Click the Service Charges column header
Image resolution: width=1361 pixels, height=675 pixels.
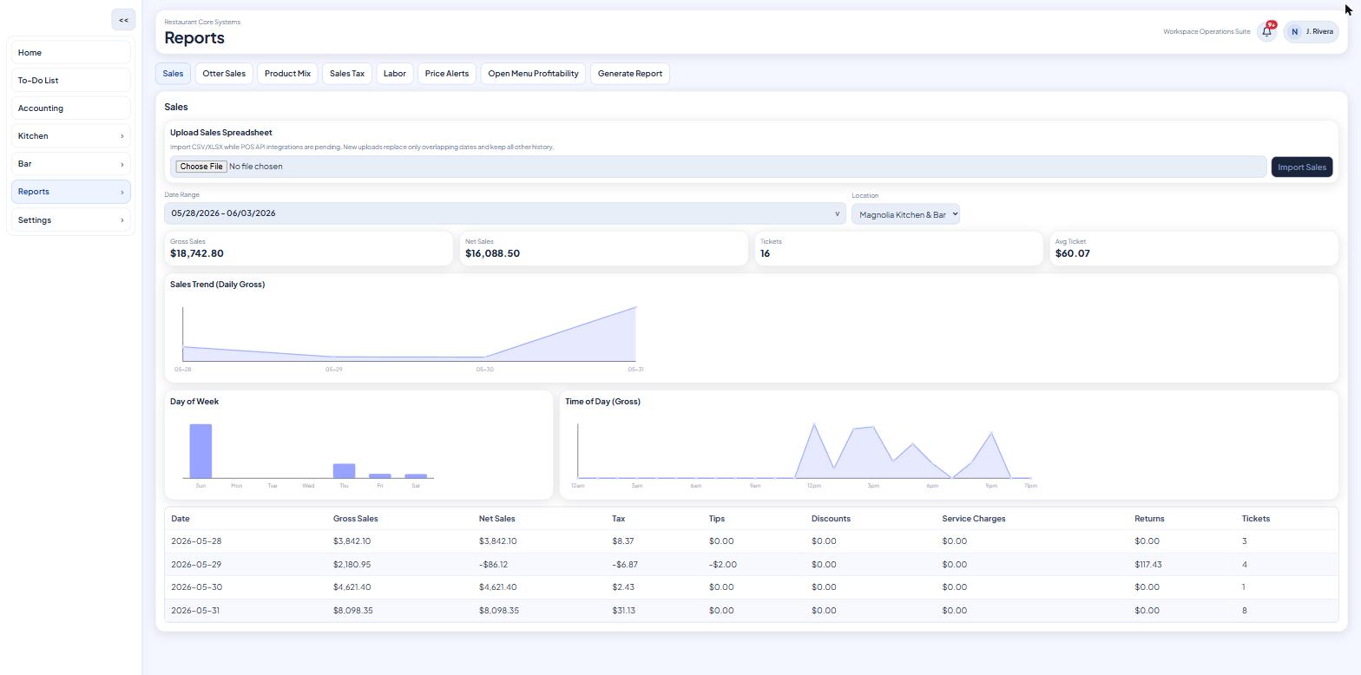coord(973,519)
